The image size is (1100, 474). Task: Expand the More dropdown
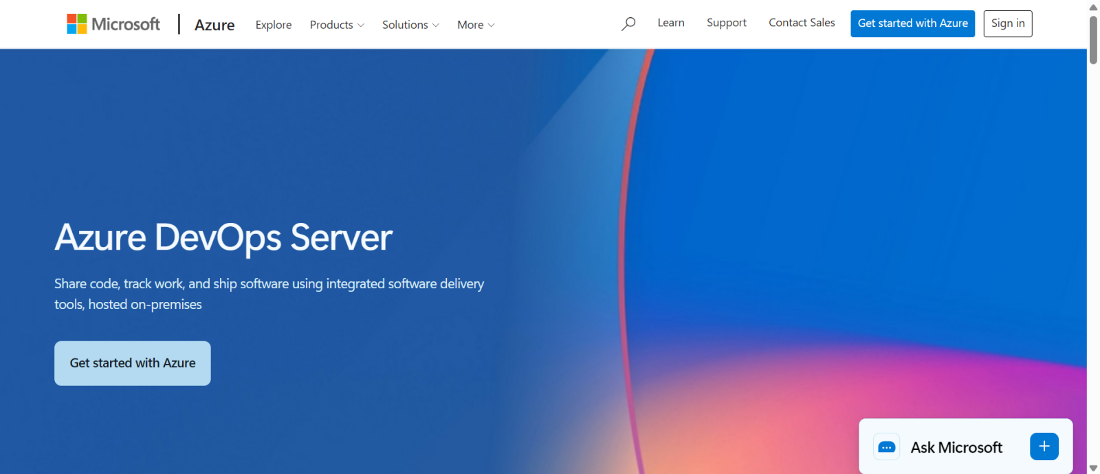point(476,25)
